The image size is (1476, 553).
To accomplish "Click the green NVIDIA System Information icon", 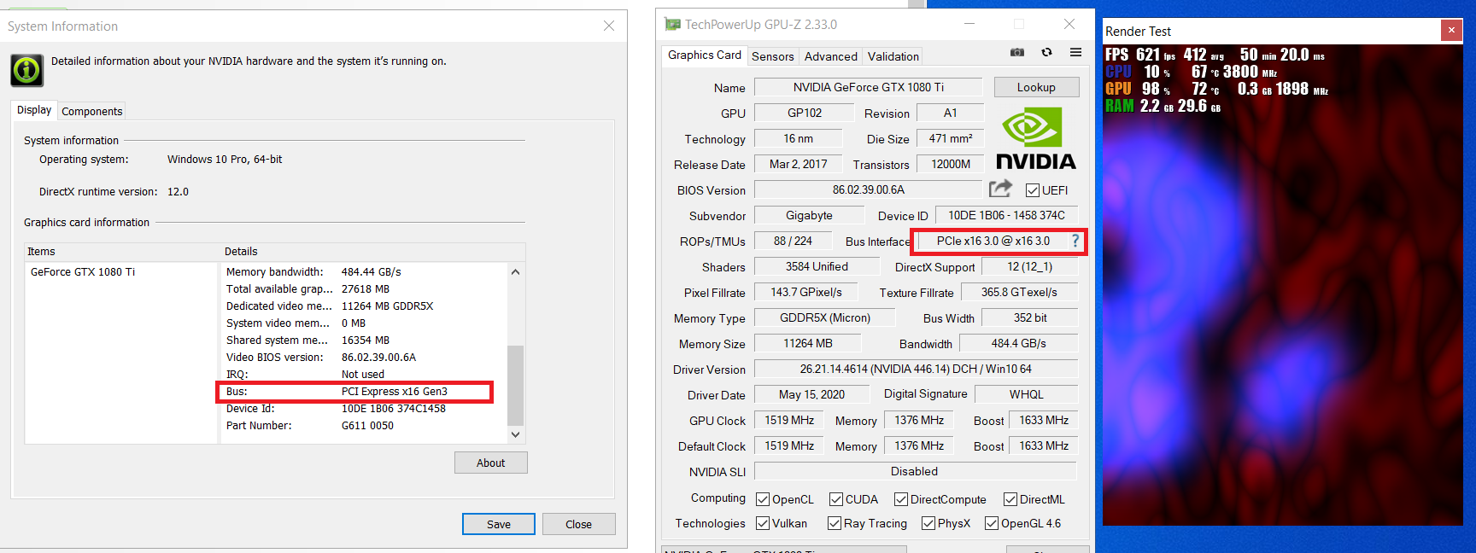I will pos(26,70).
